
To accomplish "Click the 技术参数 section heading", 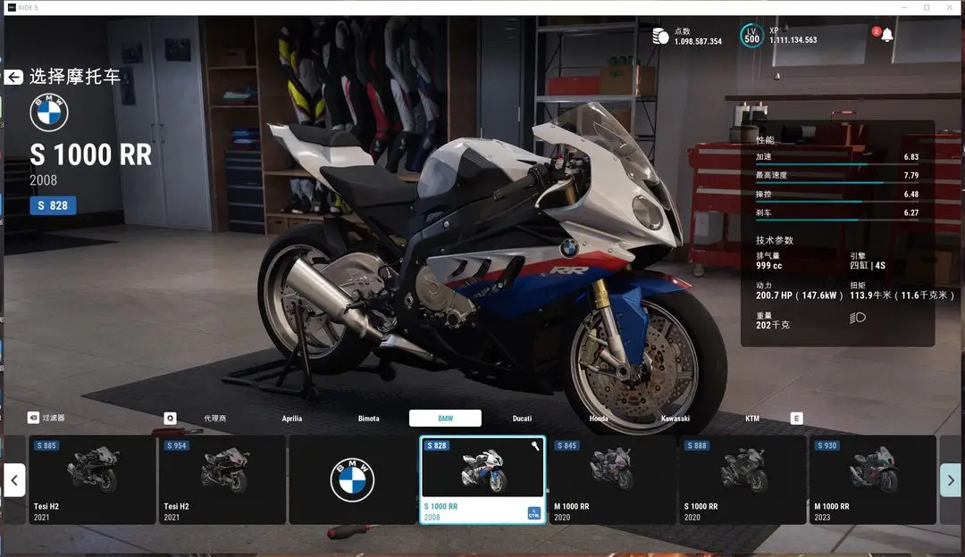I will tap(774, 240).
